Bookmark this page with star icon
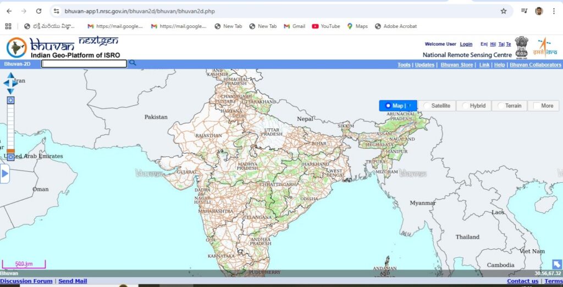The image size is (563, 287). [x=503, y=11]
